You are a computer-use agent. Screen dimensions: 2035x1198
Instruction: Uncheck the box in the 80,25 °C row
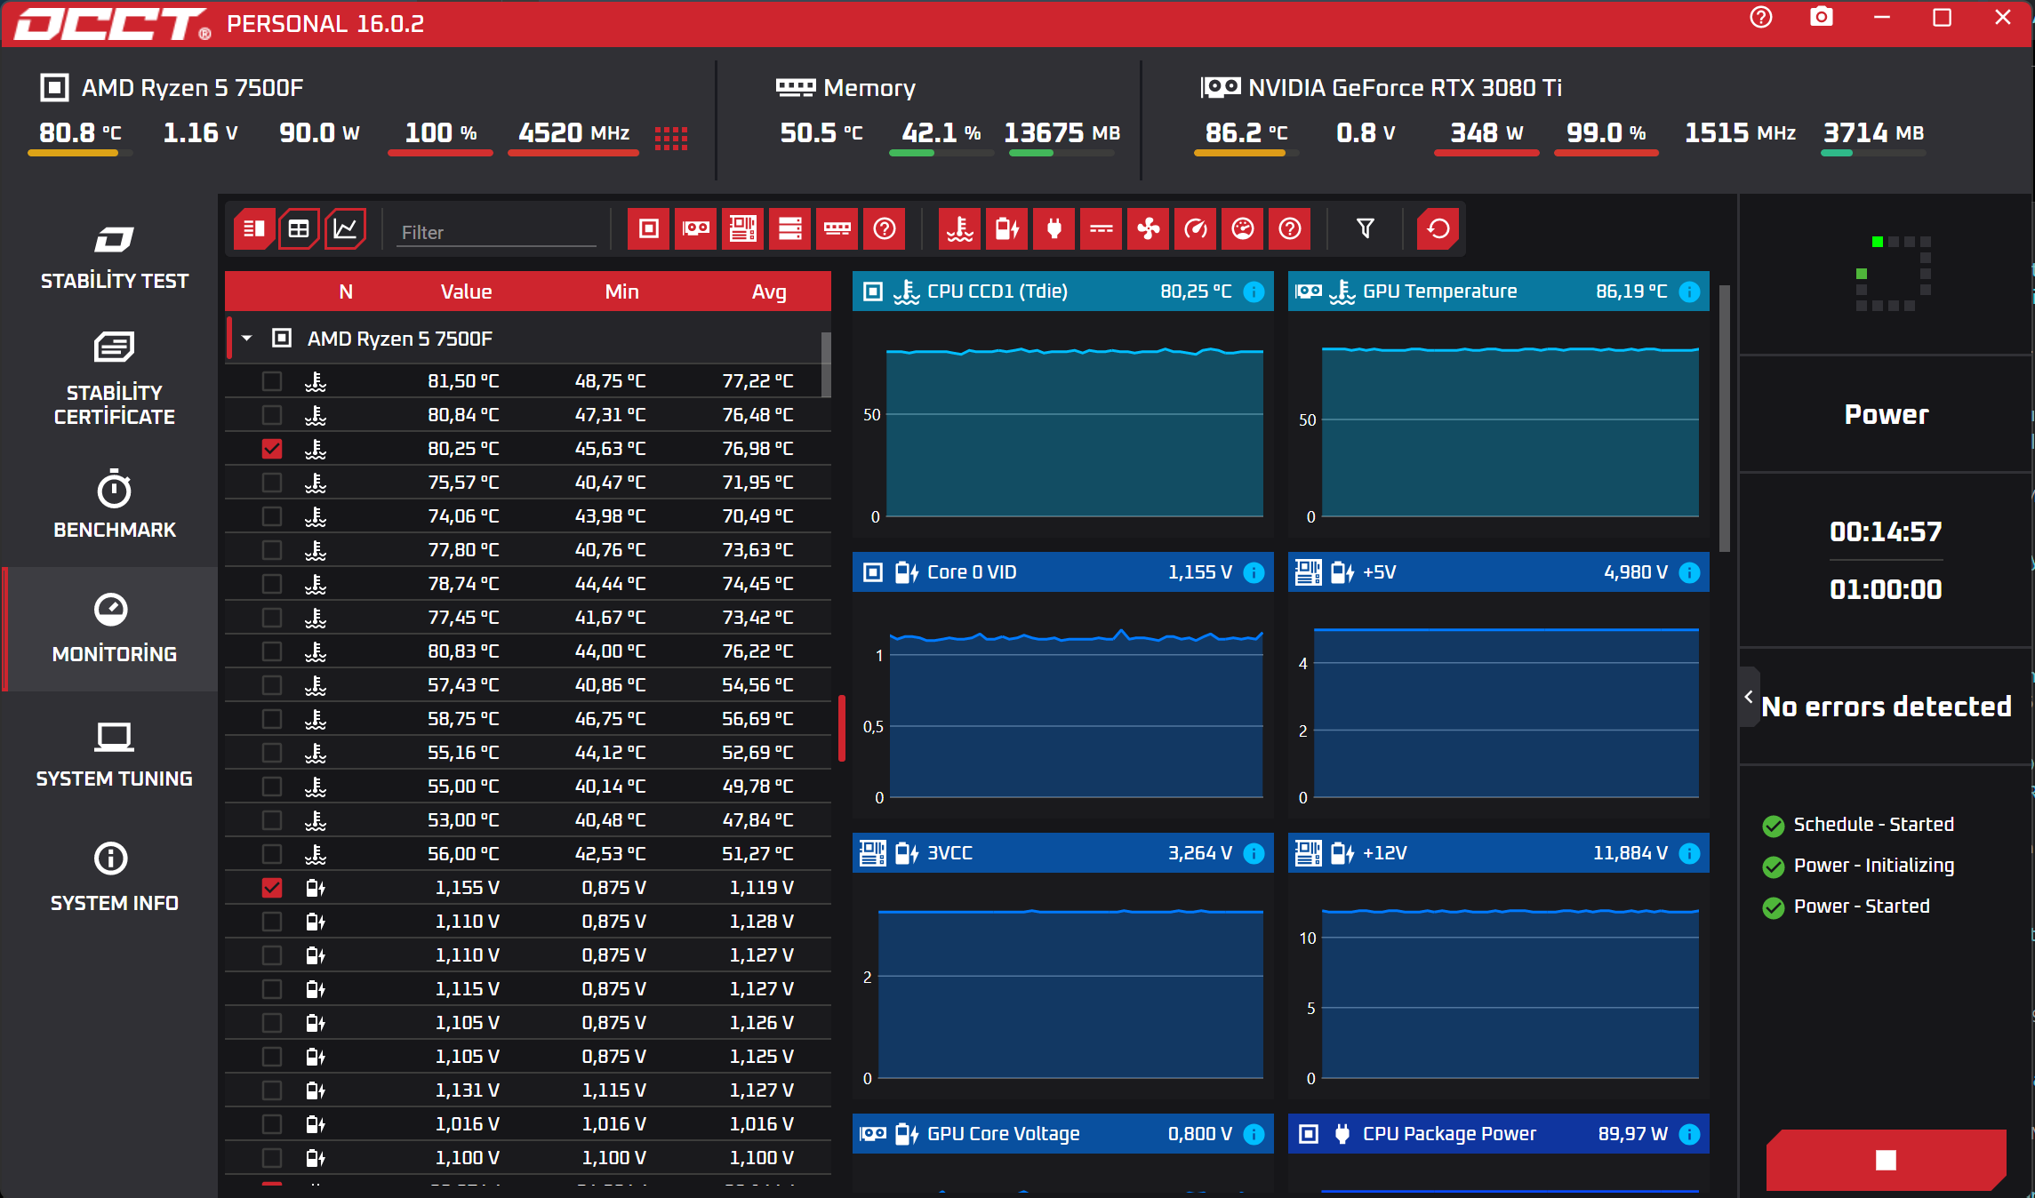[272, 449]
